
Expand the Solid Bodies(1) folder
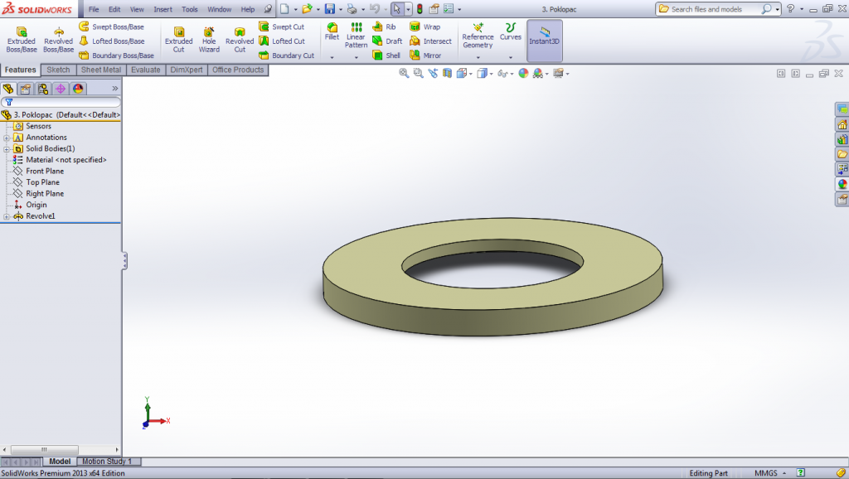pyautogui.click(x=7, y=149)
